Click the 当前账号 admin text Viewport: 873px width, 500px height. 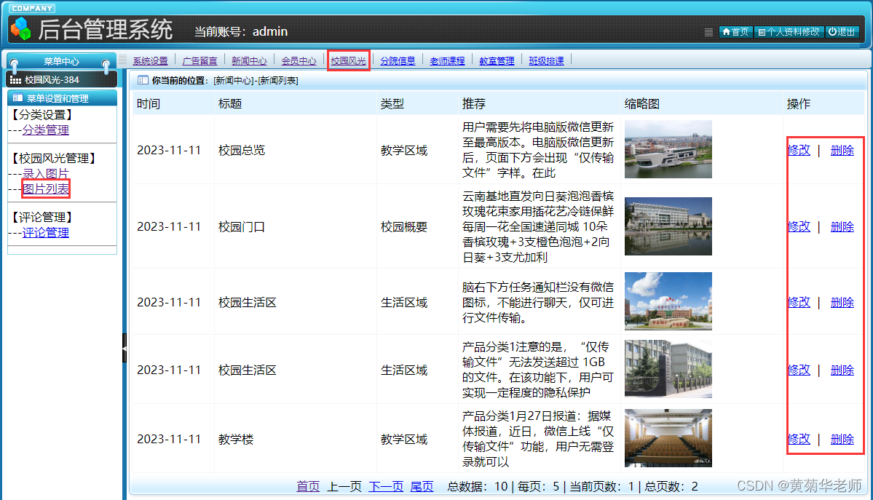tap(241, 32)
